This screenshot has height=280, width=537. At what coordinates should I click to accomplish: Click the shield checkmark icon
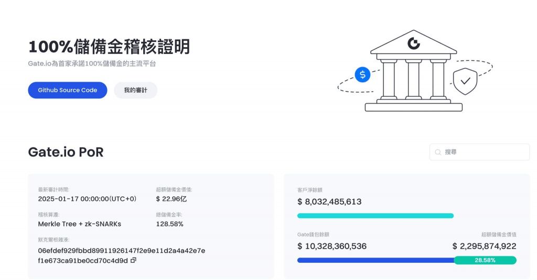click(465, 81)
